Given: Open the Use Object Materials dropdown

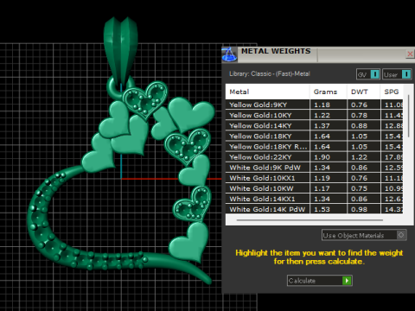Looking at the screenshot, I should tap(364, 235).
